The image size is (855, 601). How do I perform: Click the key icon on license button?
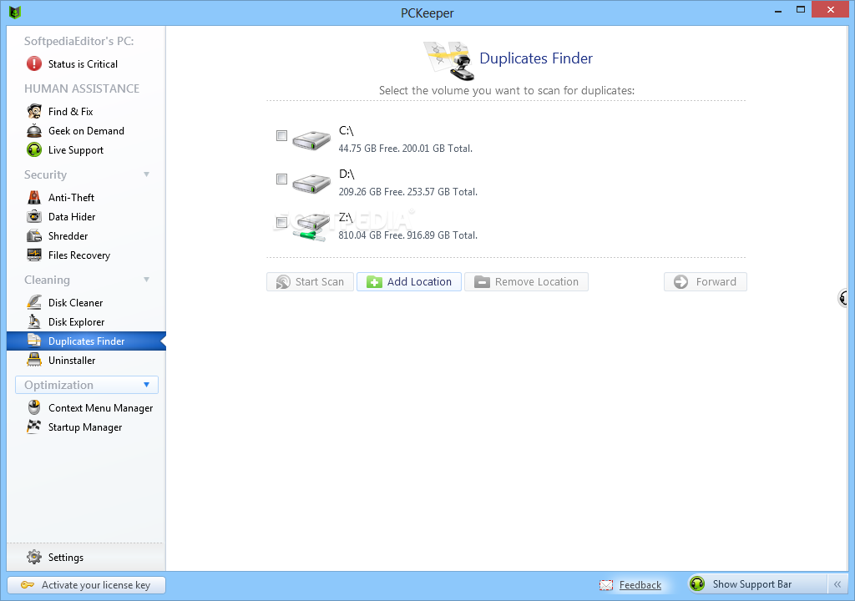pyautogui.click(x=28, y=585)
